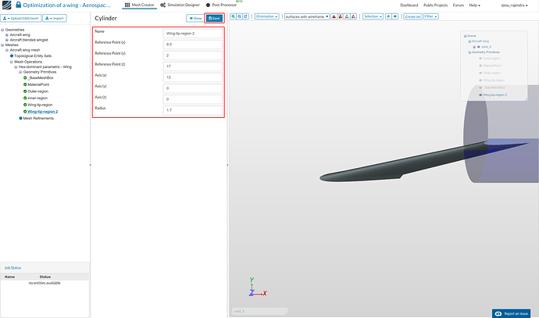The height and width of the screenshot is (318, 539).
Task: Switch to the Mesh Creator tab
Action: click(x=140, y=5)
